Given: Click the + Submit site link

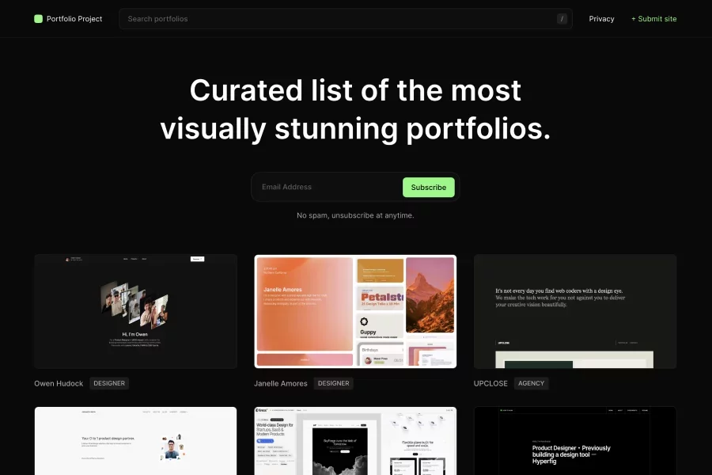Looking at the screenshot, I should pyautogui.click(x=653, y=19).
